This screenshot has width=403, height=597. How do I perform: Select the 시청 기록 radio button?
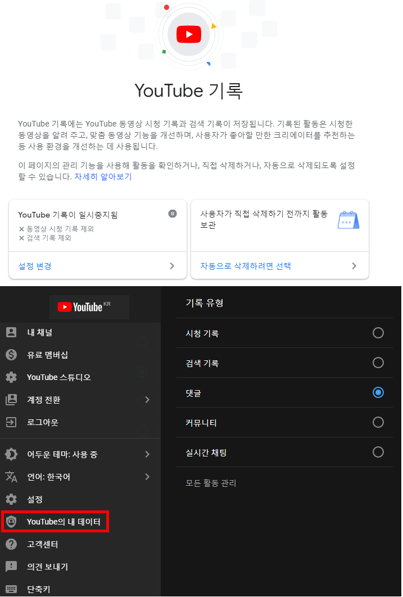(x=378, y=333)
